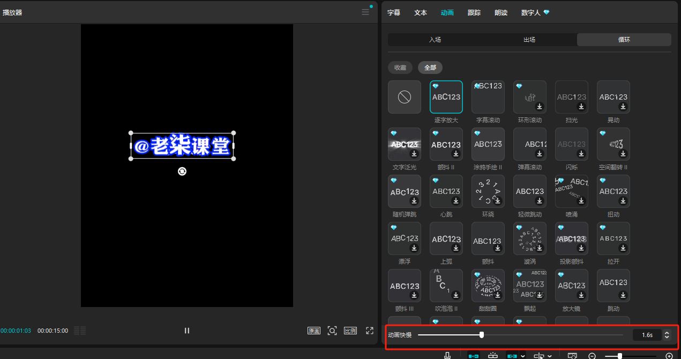Download the 上弧 animation
Viewport: 681px width, 359px height.
pos(456,248)
